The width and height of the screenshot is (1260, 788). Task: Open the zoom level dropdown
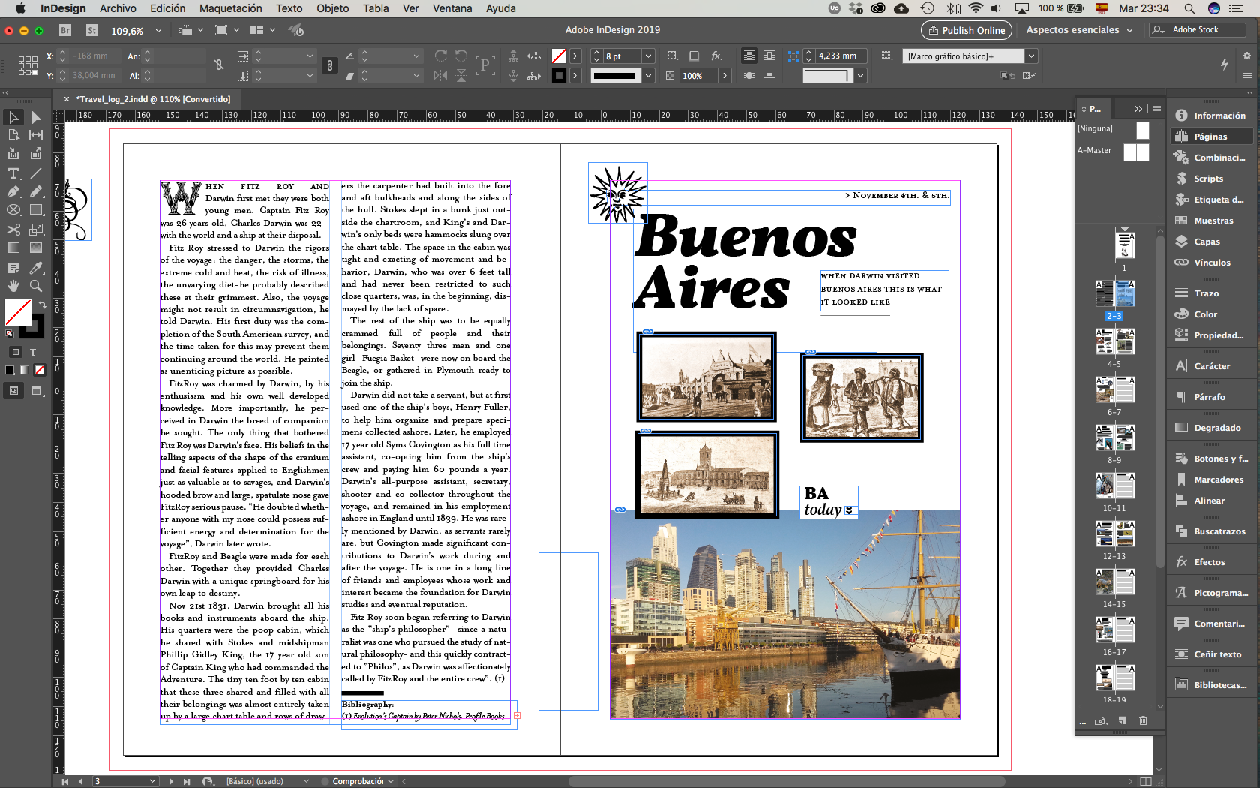click(x=158, y=31)
